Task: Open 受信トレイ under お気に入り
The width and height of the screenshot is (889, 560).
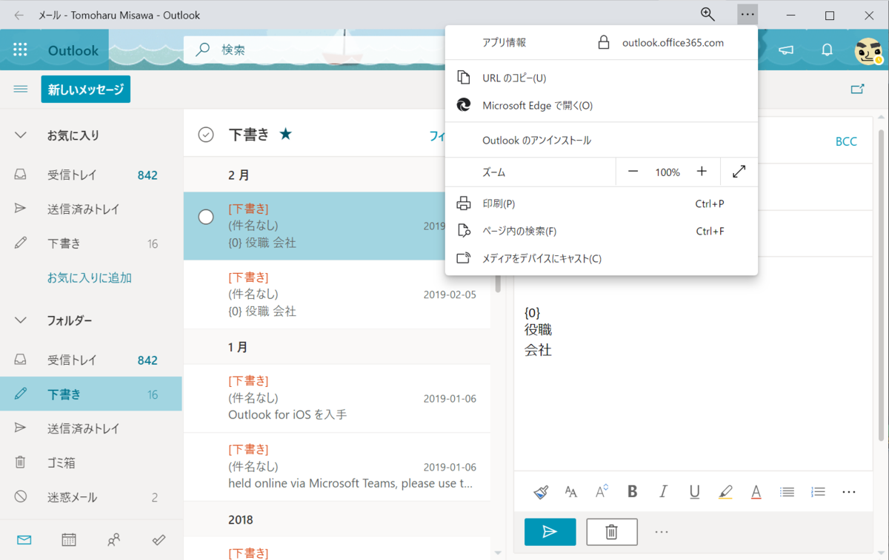Action: [x=91, y=175]
